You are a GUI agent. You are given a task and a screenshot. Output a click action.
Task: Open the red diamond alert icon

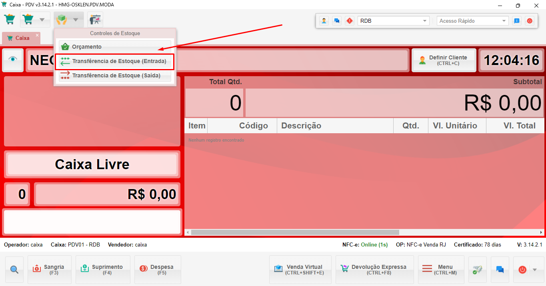pyautogui.click(x=350, y=21)
